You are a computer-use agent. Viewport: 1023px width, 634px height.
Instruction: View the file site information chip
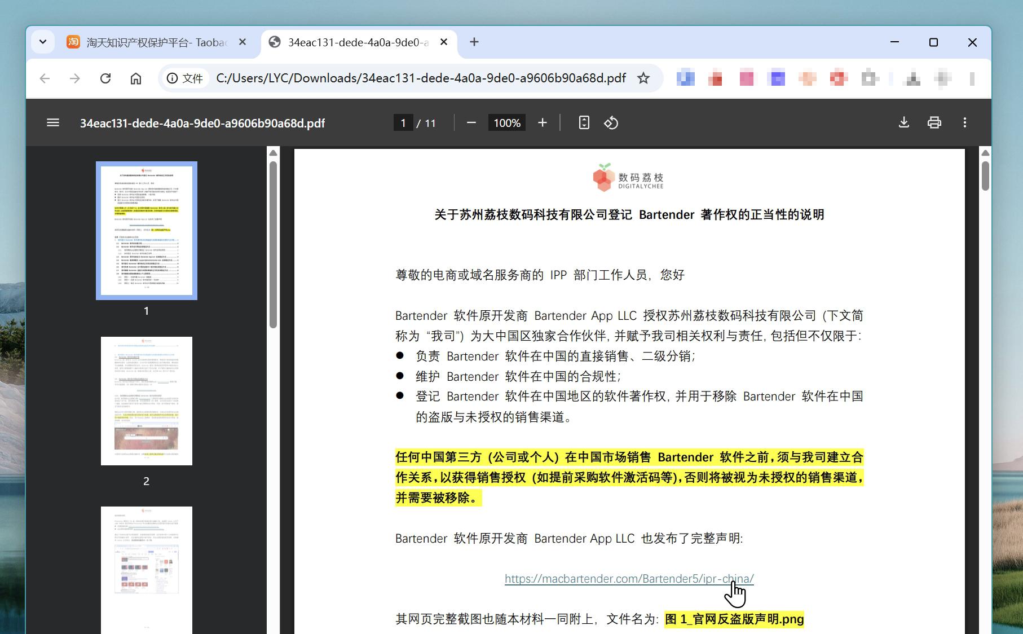pos(186,78)
